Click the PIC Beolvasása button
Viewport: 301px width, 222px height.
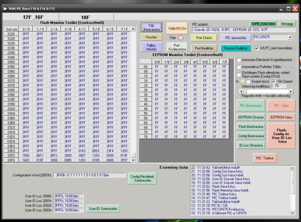pos(251,106)
